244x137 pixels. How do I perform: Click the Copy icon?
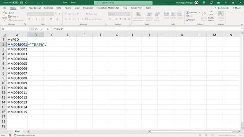(x=10, y=16)
